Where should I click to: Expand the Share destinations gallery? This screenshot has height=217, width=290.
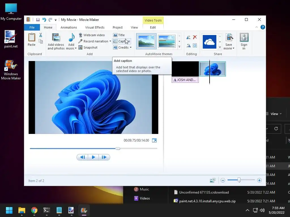tap(220, 47)
